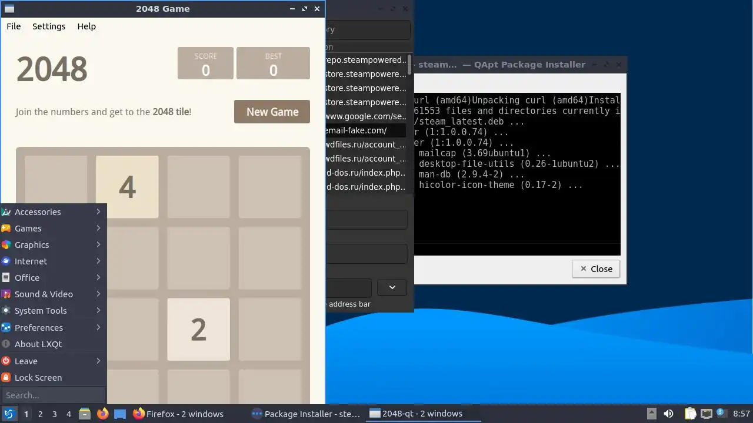Open the Leave menu entry

coord(53,361)
